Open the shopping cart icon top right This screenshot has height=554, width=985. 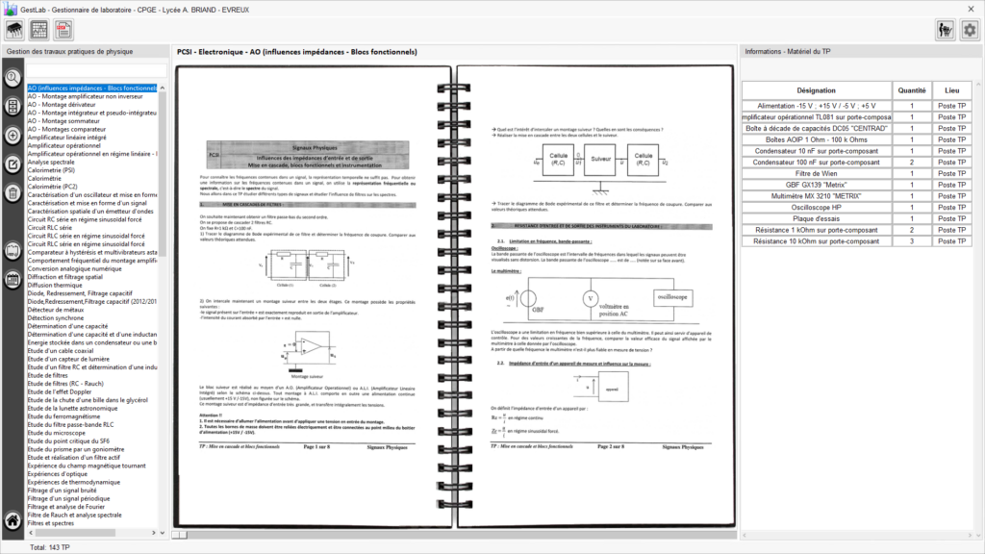pos(945,30)
